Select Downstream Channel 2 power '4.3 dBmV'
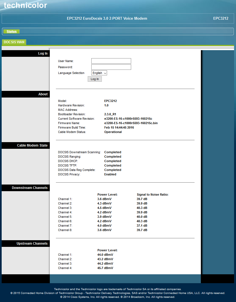 (104, 203)
